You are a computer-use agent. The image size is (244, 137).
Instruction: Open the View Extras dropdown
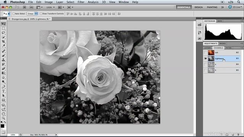39,7
